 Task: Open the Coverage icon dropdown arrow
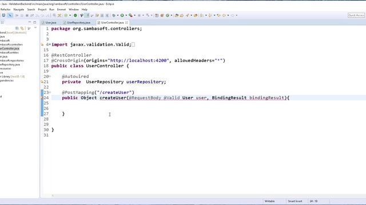pos(70,15)
